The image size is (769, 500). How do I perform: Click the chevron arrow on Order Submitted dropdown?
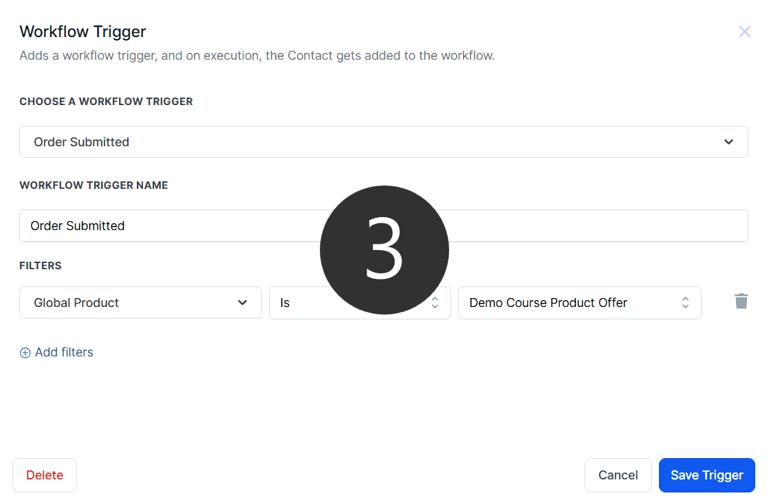tap(728, 142)
